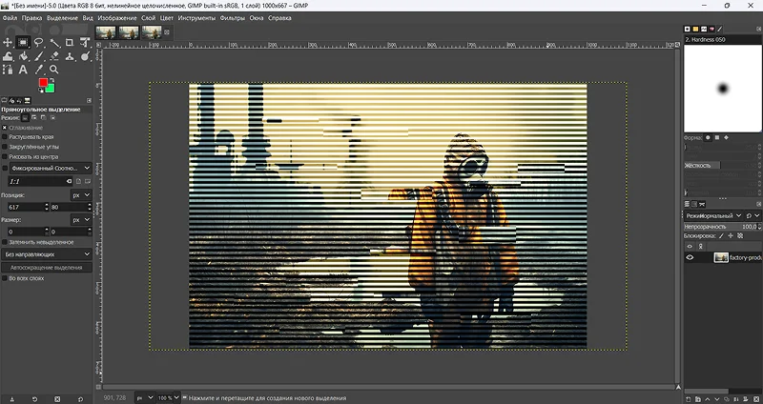Select the Warp Transform tool
Viewport: 763px width, 404px height.
(x=8, y=56)
